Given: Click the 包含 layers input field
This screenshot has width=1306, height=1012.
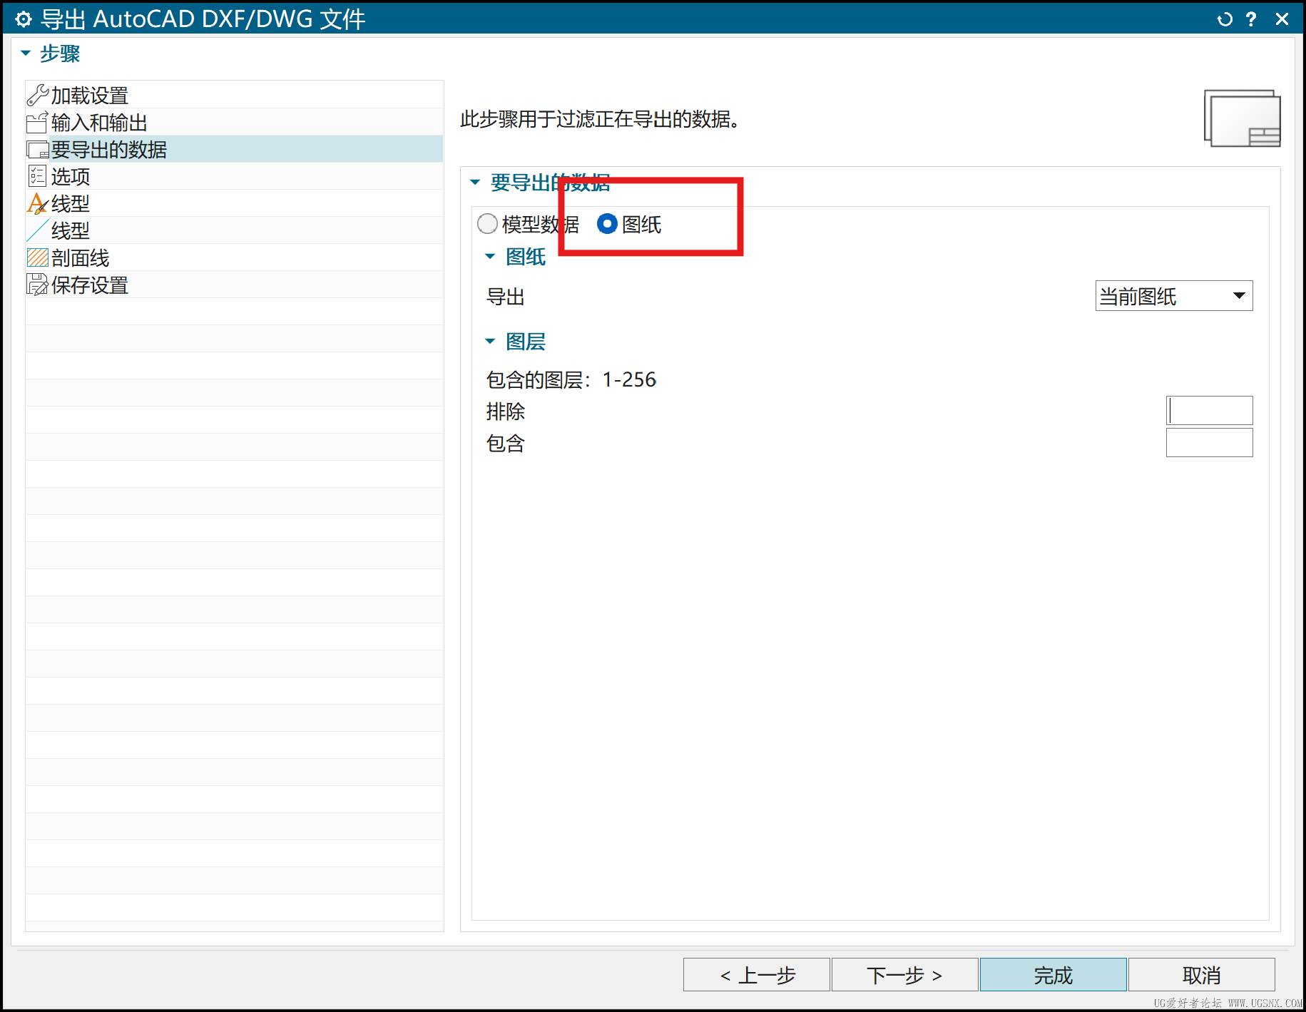Looking at the screenshot, I should pos(1209,443).
